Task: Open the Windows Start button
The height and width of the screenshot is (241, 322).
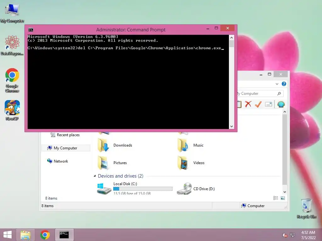Action: click(8, 235)
